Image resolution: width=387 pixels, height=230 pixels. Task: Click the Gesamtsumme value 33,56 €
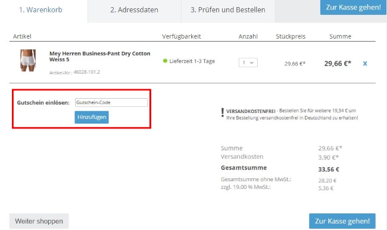click(x=329, y=169)
